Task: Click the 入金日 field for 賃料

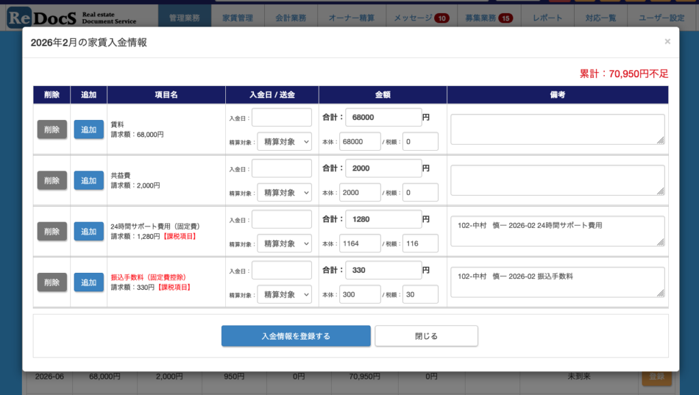Action: pyautogui.click(x=281, y=117)
